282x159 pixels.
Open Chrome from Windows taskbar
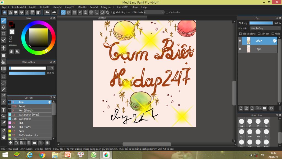pos(42,155)
